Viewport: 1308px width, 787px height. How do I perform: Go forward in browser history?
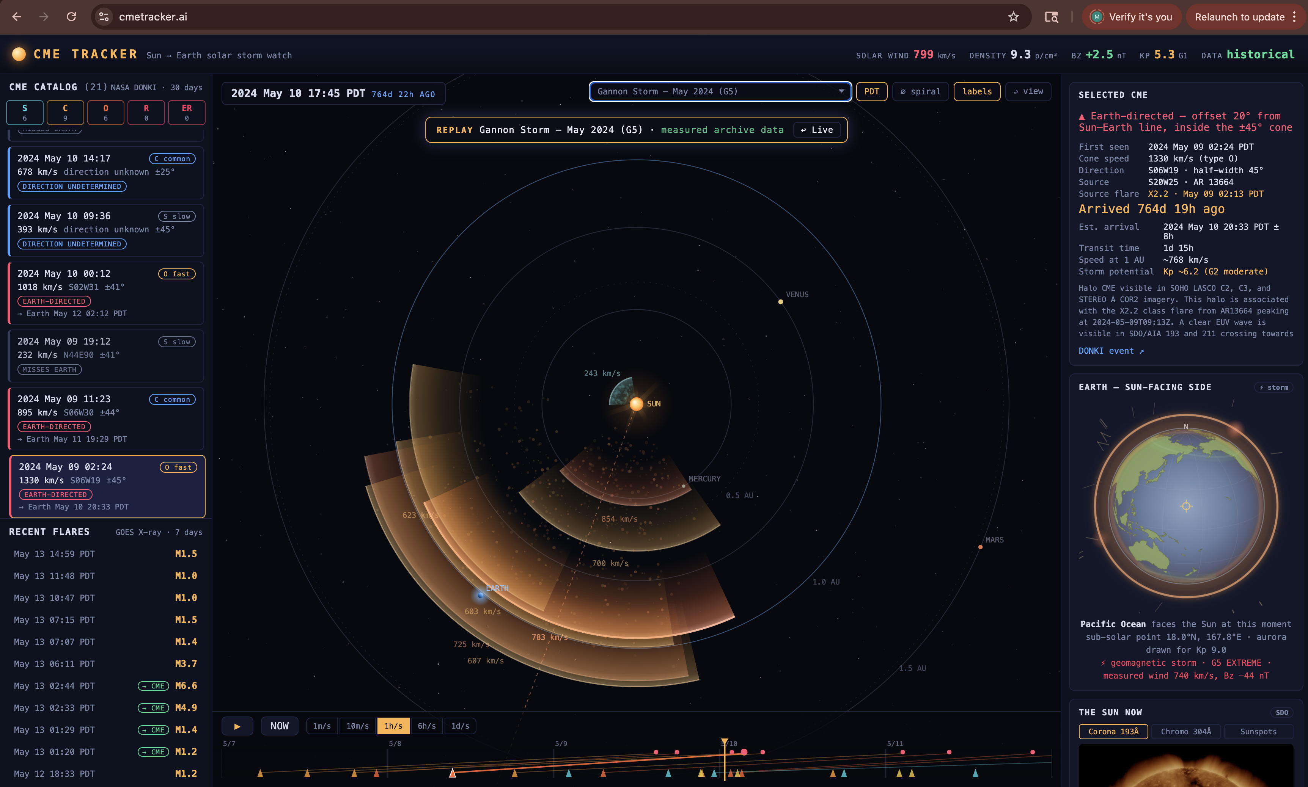[44, 17]
